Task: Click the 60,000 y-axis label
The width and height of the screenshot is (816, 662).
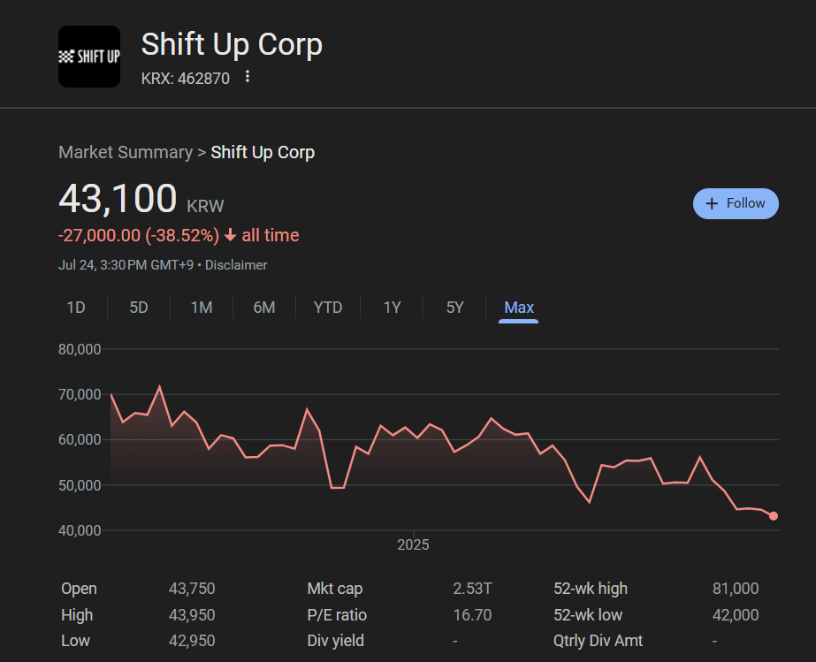Action: click(80, 440)
